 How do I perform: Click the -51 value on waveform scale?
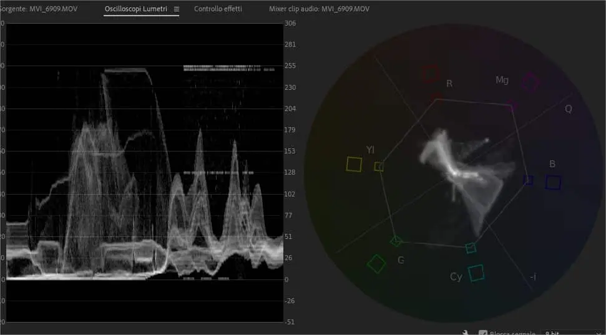[x=290, y=322]
